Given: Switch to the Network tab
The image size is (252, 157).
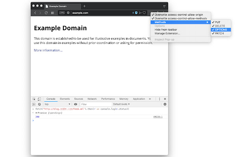Looking at the screenshot, I should (x=92, y=99).
